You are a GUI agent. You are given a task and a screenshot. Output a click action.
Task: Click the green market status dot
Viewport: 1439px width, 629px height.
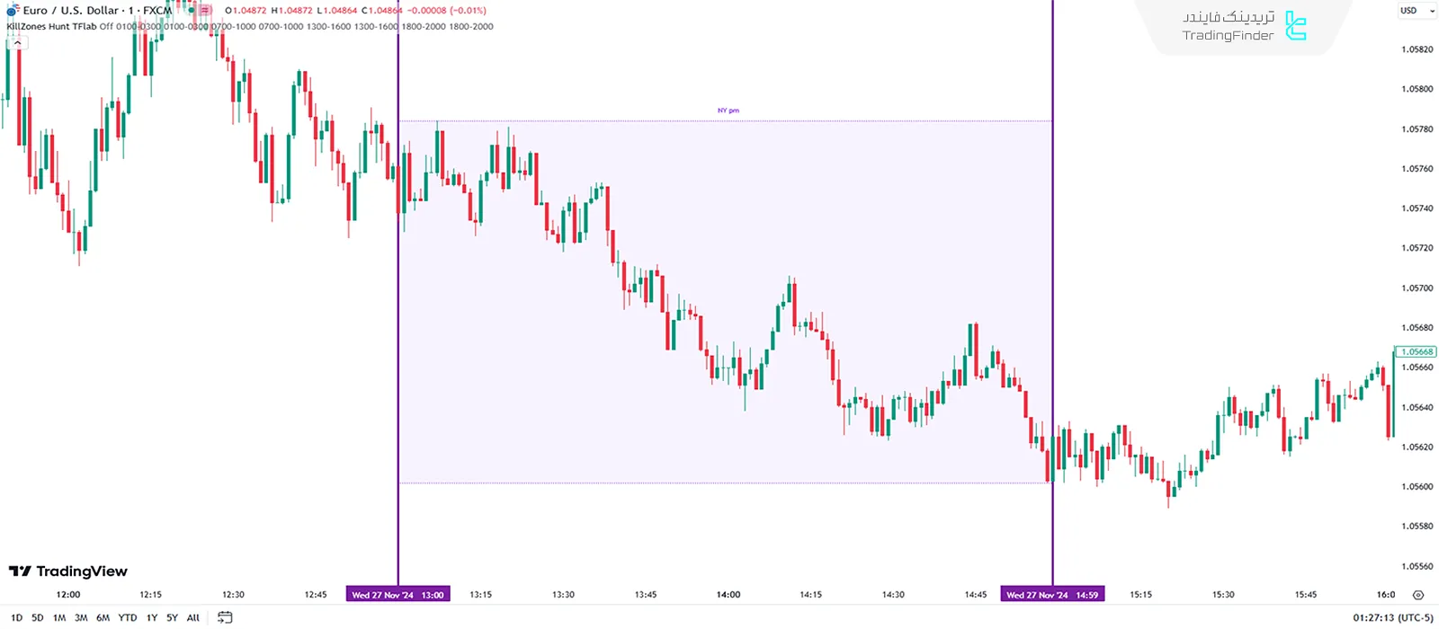tap(191, 11)
